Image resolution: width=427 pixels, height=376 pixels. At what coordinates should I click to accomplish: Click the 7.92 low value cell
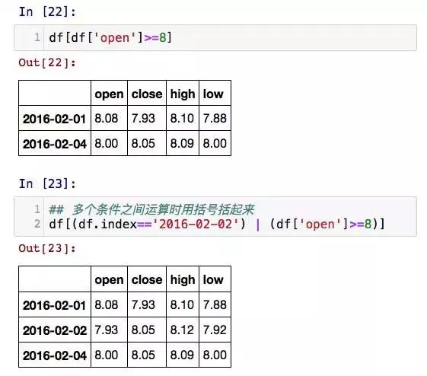[x=215, y=330]
